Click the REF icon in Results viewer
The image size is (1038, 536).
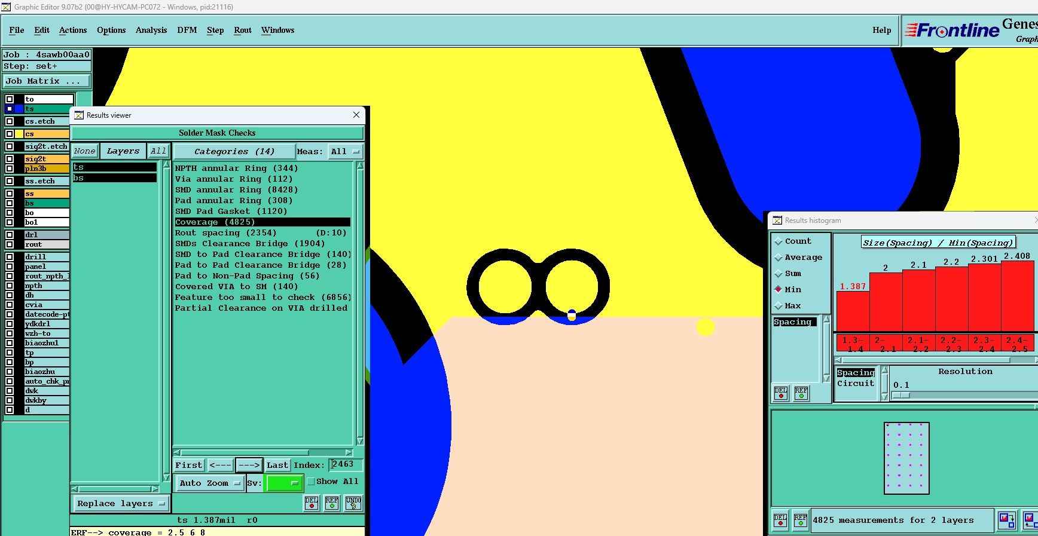point(332,503)
